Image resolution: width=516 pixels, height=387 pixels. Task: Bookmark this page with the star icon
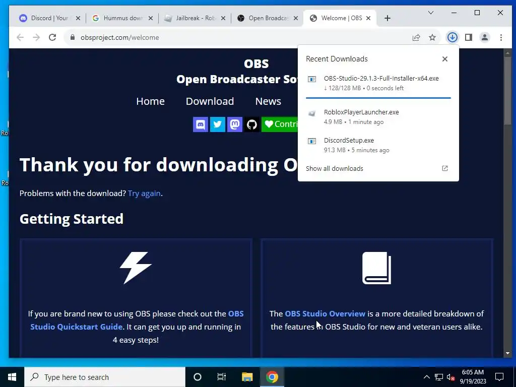tap(432, 37)
